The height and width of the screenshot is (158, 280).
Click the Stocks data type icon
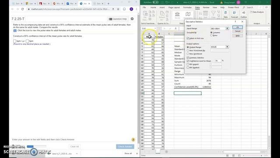(177, 14)
